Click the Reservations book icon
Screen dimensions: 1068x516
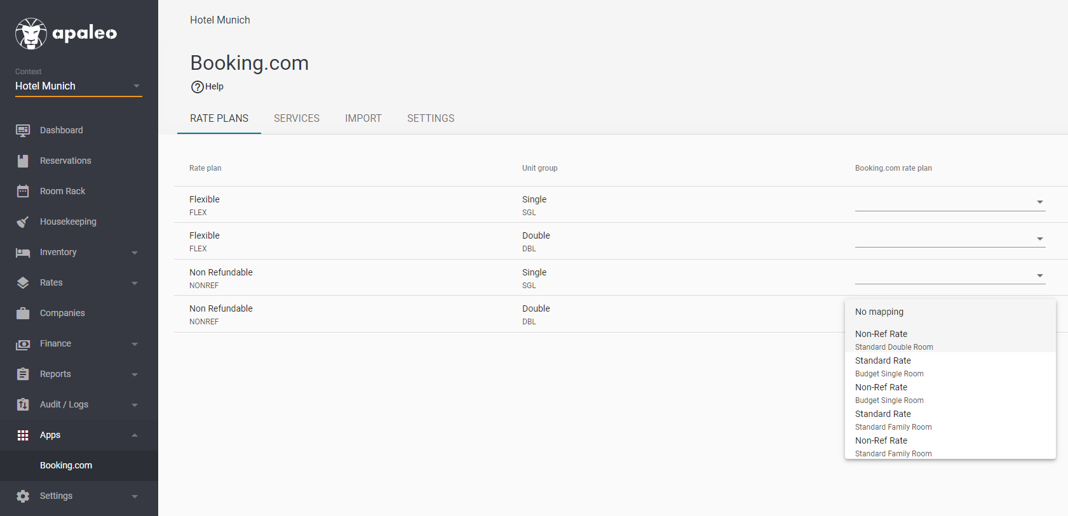pos(23,161)
